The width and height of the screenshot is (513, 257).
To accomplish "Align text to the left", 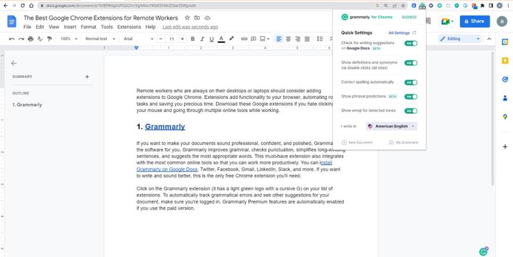I will pyautogui.click(x=279, y=39).
